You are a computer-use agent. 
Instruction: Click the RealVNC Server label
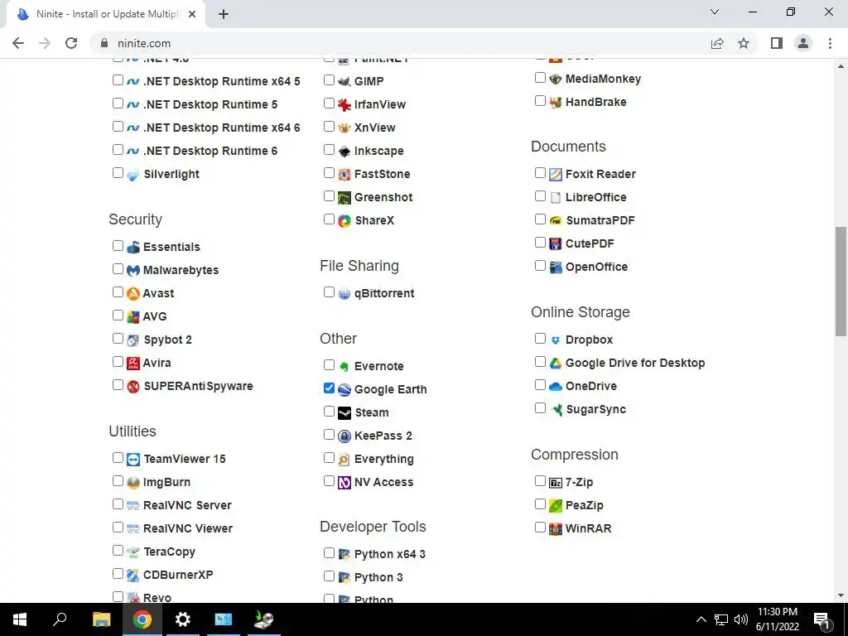[x=187, y=505]
